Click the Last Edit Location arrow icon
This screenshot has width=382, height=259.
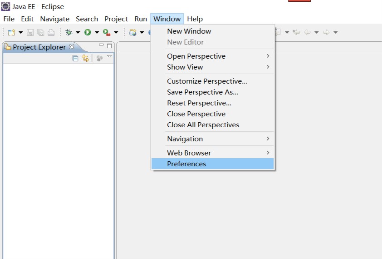click(x=296, y=32)
